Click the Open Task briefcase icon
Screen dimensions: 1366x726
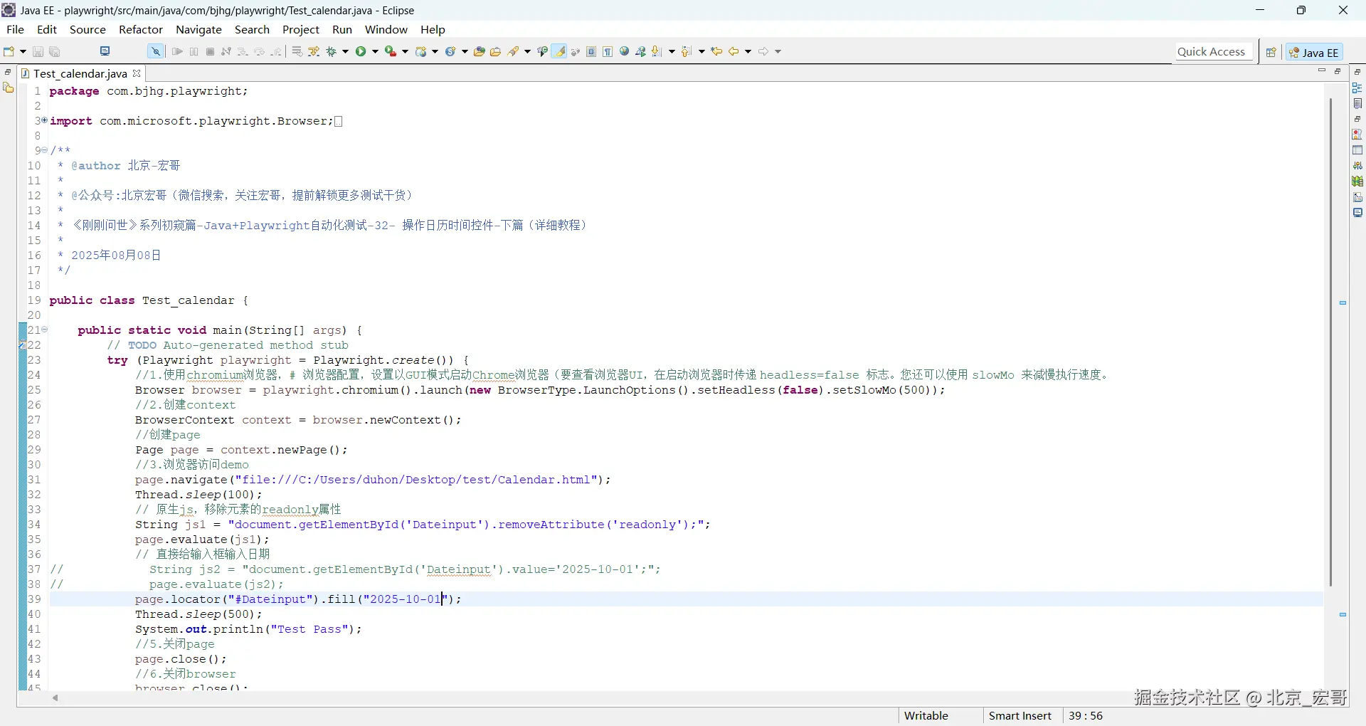click(x=496, y=51)
